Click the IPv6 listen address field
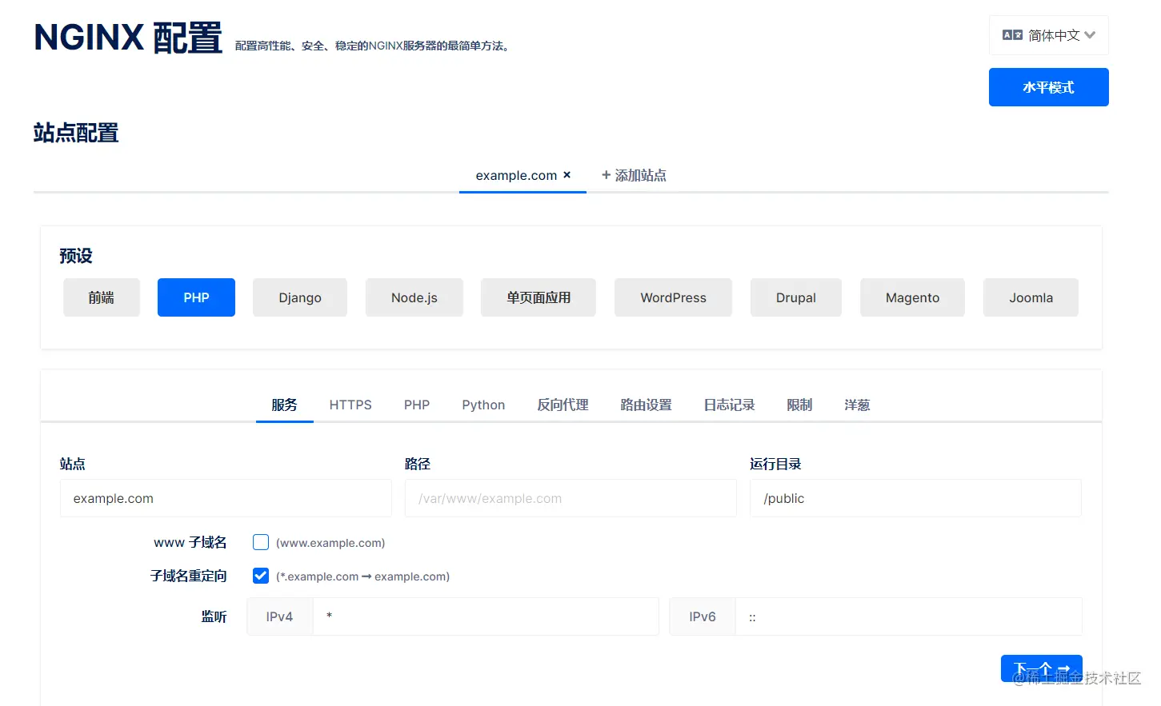 [908, 616]
